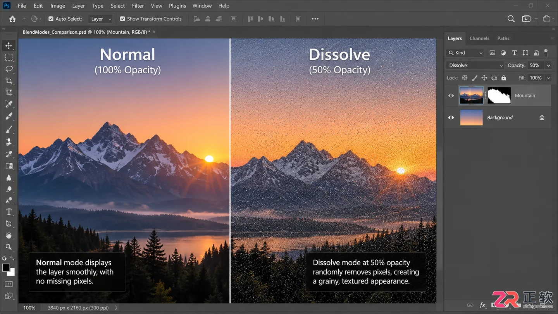
Task: Hide the Background layer
Action: tap(451, 117)
